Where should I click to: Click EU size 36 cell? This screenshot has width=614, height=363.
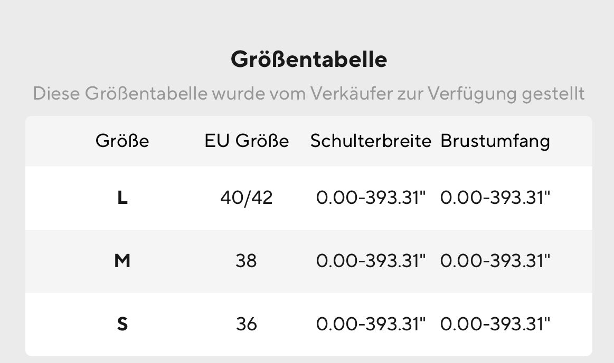(x=247, y=324)
